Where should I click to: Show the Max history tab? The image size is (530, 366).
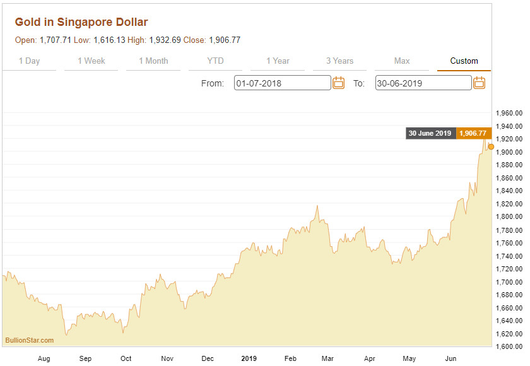(x=402, y=61)
